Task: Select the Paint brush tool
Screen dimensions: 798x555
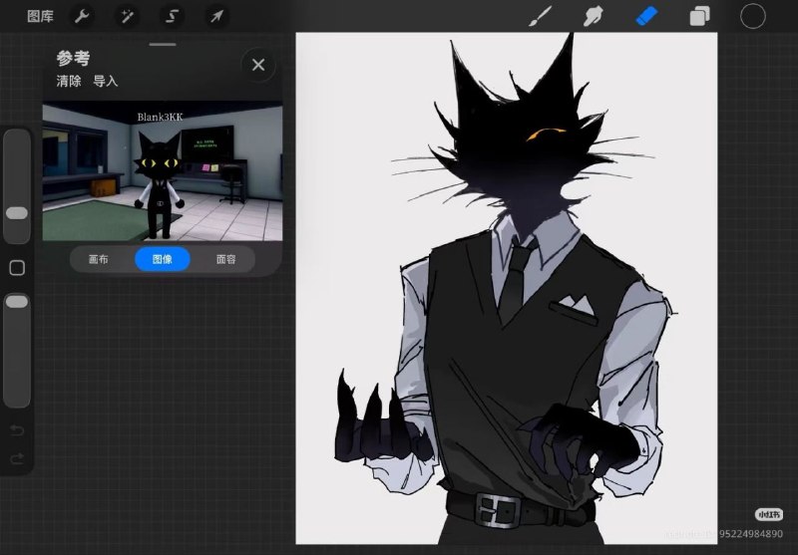Action: tap(540, 16)
